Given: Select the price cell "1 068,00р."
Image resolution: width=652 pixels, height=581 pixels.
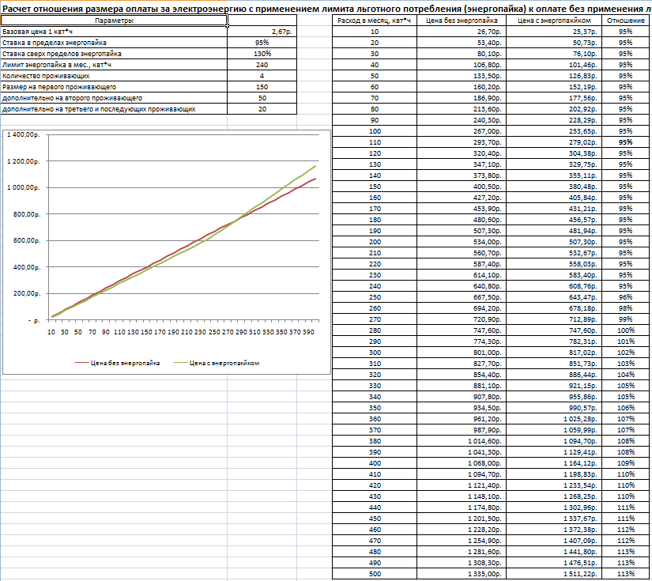Looking at the screenshot, I should click(x=462, y=463).
